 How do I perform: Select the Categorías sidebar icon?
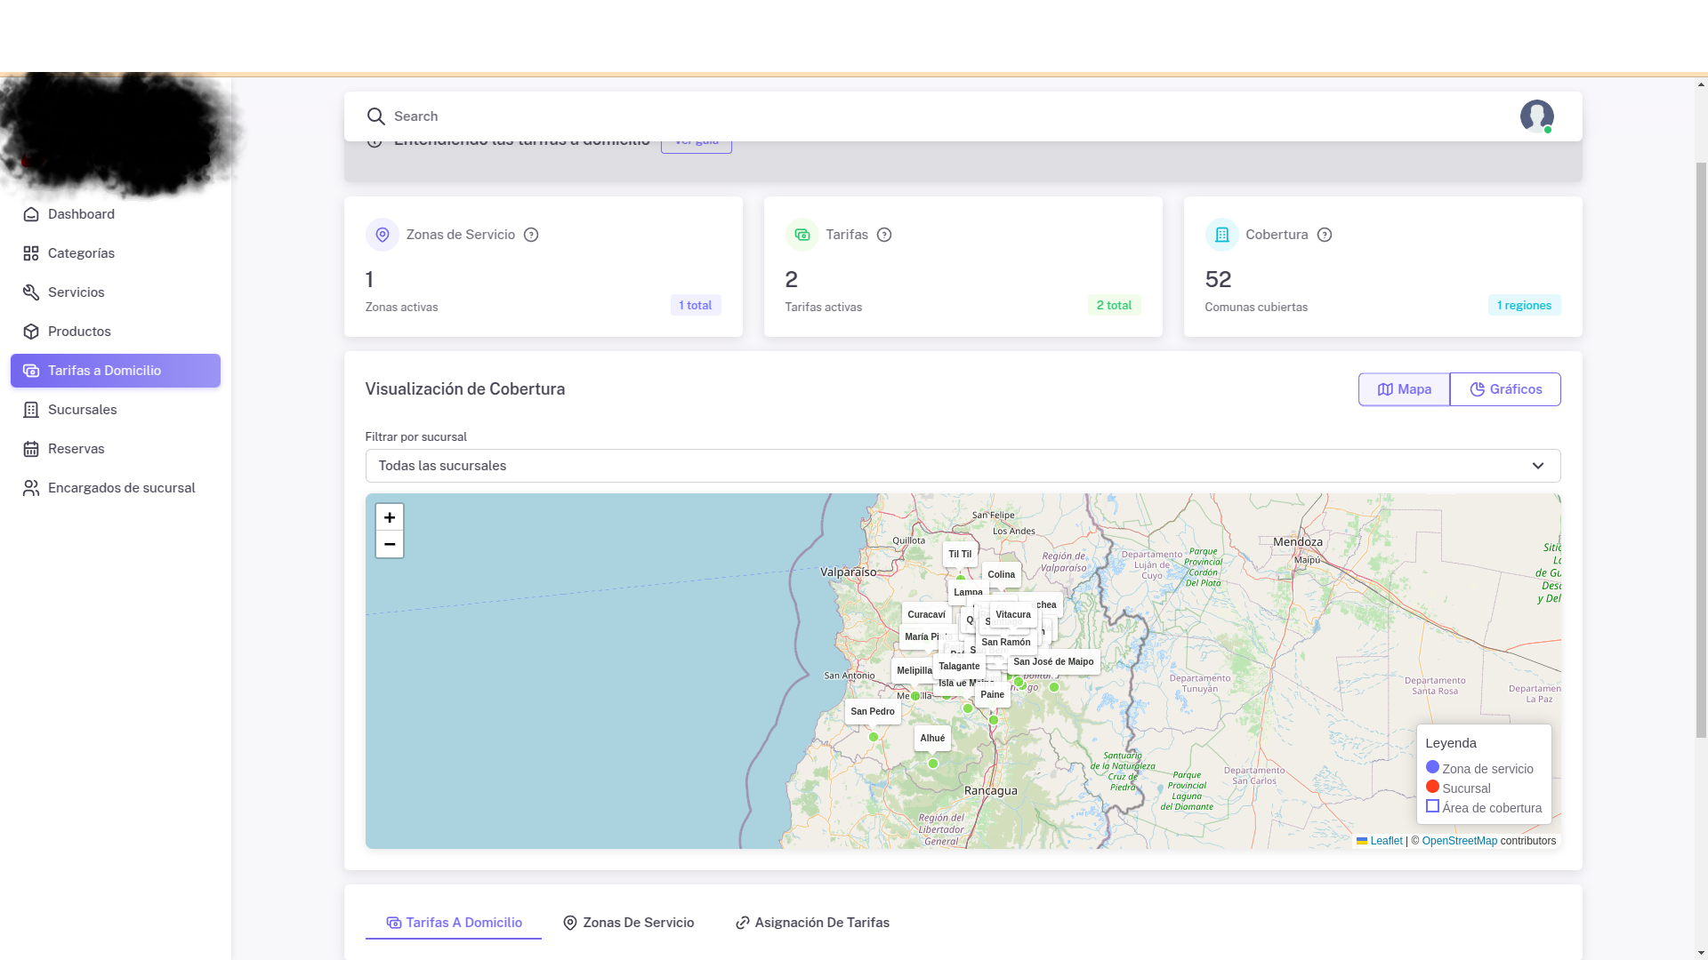coord(30,253)
